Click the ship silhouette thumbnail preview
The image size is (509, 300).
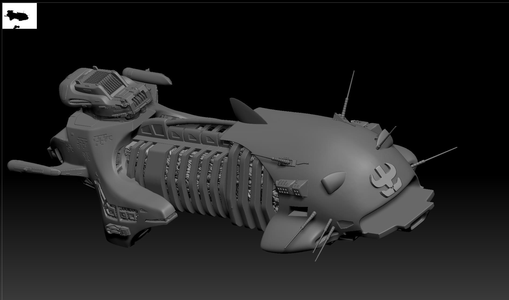tap(20, 16)
